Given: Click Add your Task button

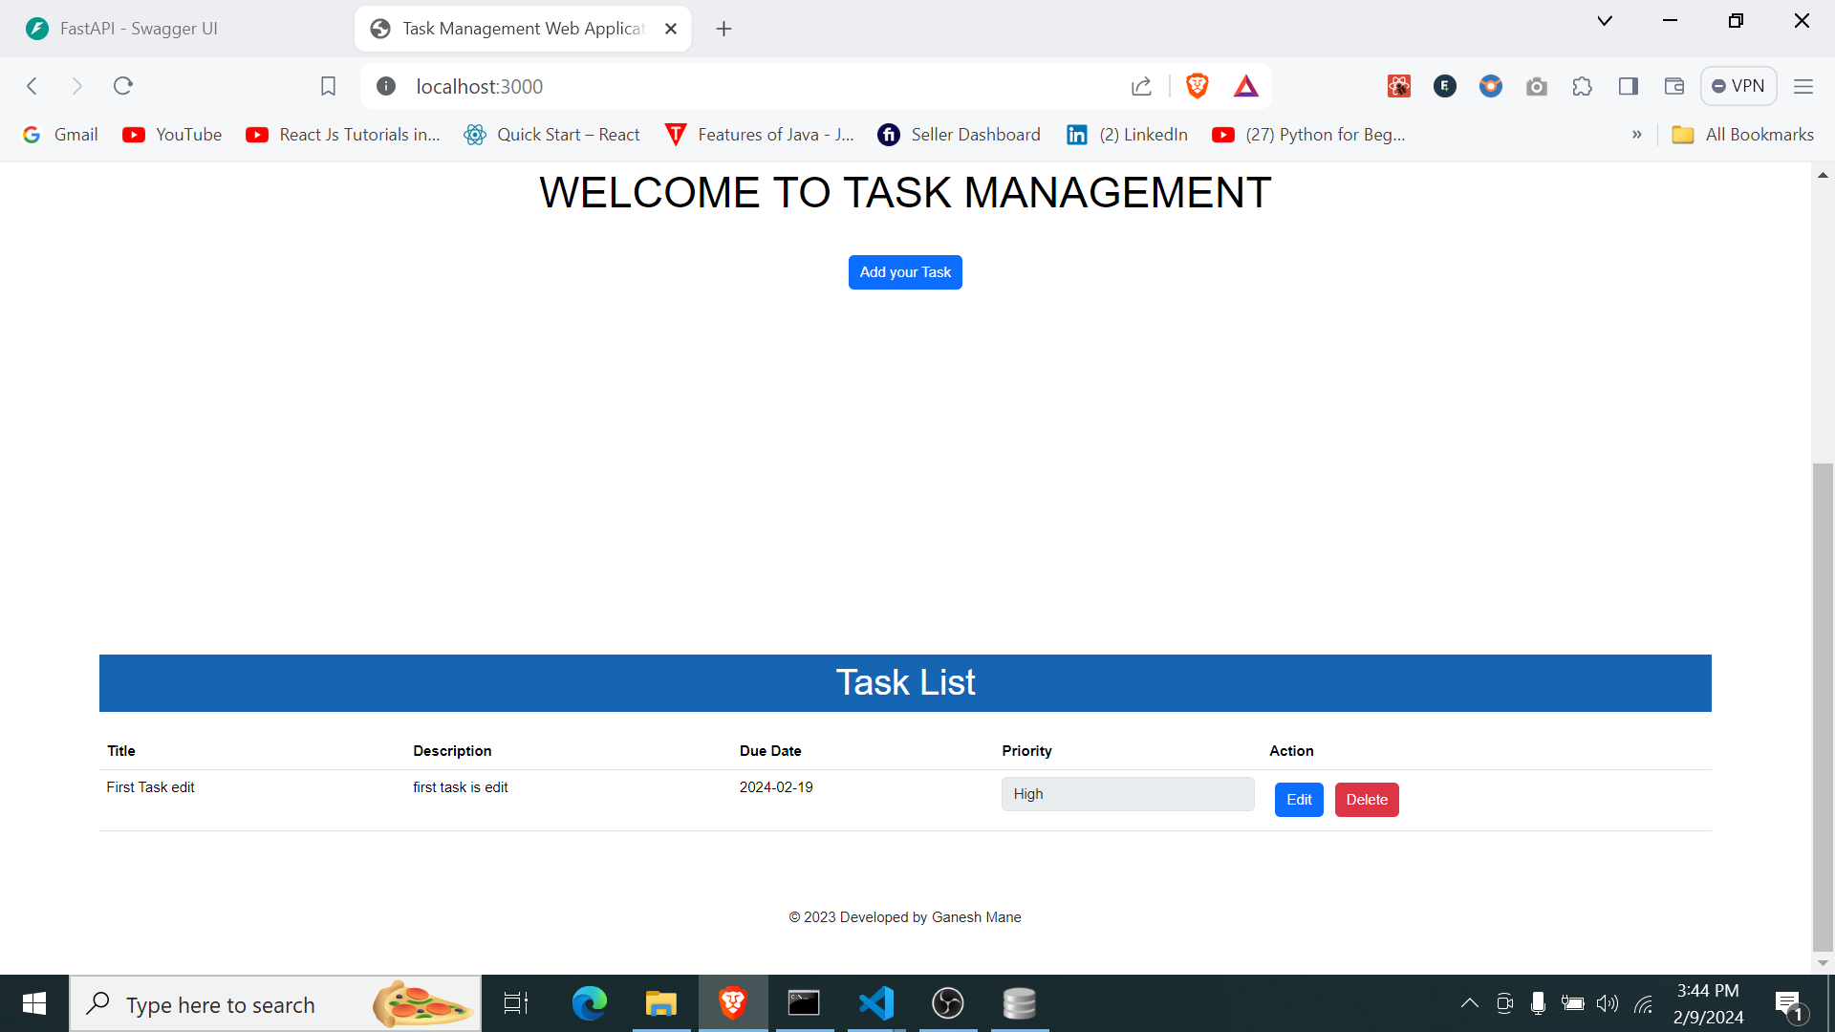Looking at the screenshot, I should [x=905, y=272].
